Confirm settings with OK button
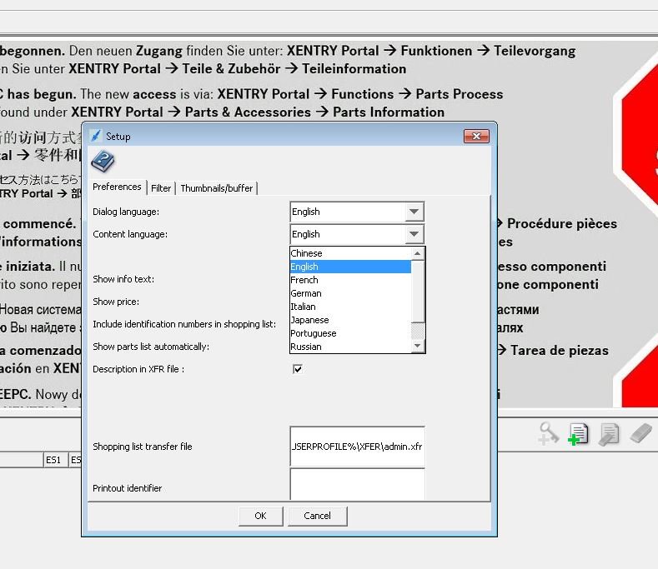 pyautogui.click(x=260, y=516)
